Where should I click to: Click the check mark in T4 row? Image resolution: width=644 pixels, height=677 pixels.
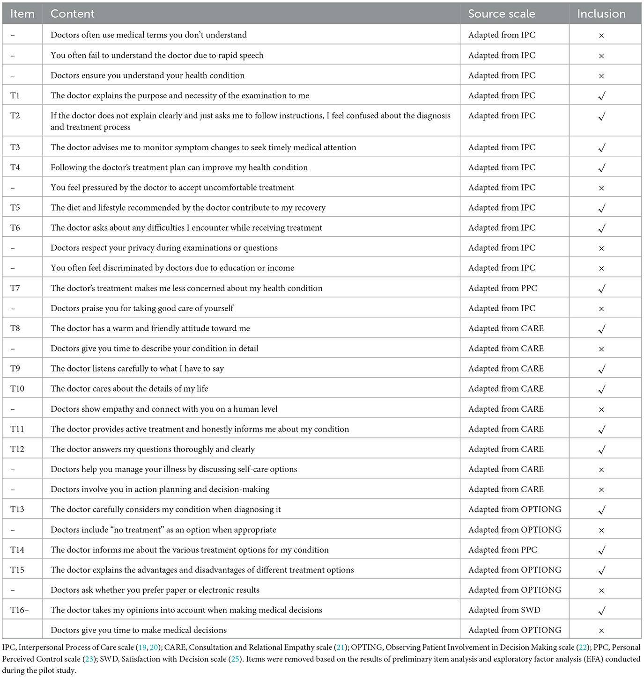click(602, 168)
